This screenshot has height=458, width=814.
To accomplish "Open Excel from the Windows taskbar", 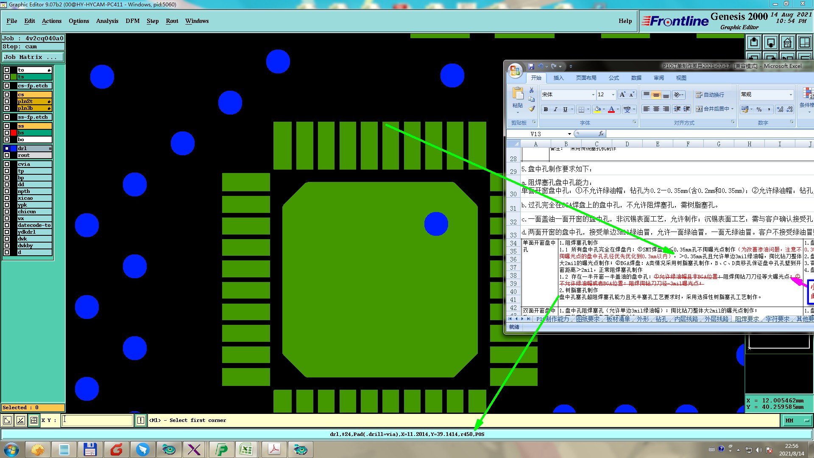I will point(246,450).
